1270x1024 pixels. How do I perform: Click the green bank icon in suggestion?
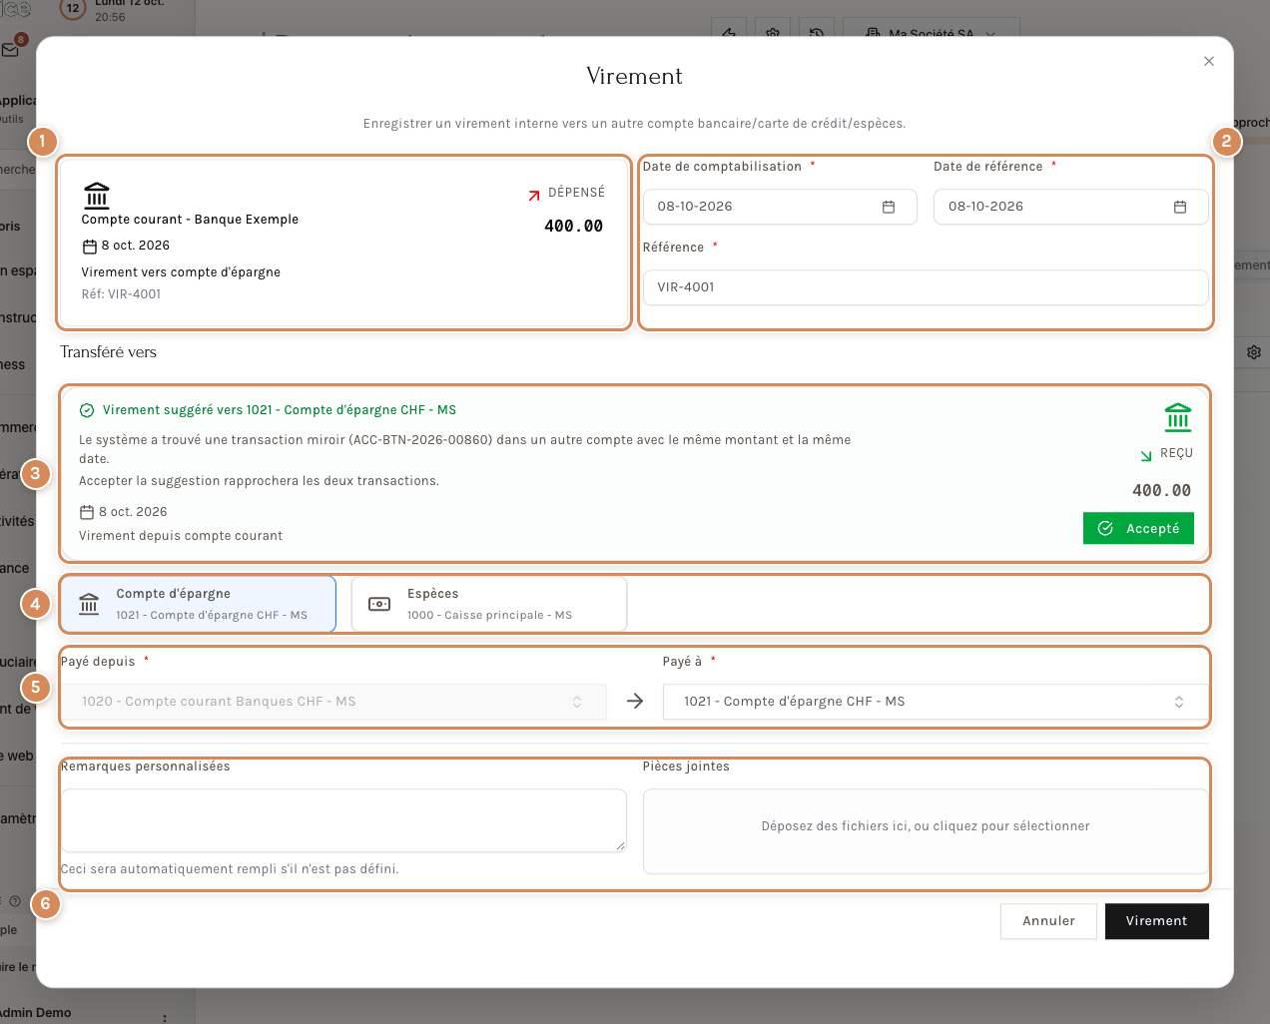coord(1178,417)
